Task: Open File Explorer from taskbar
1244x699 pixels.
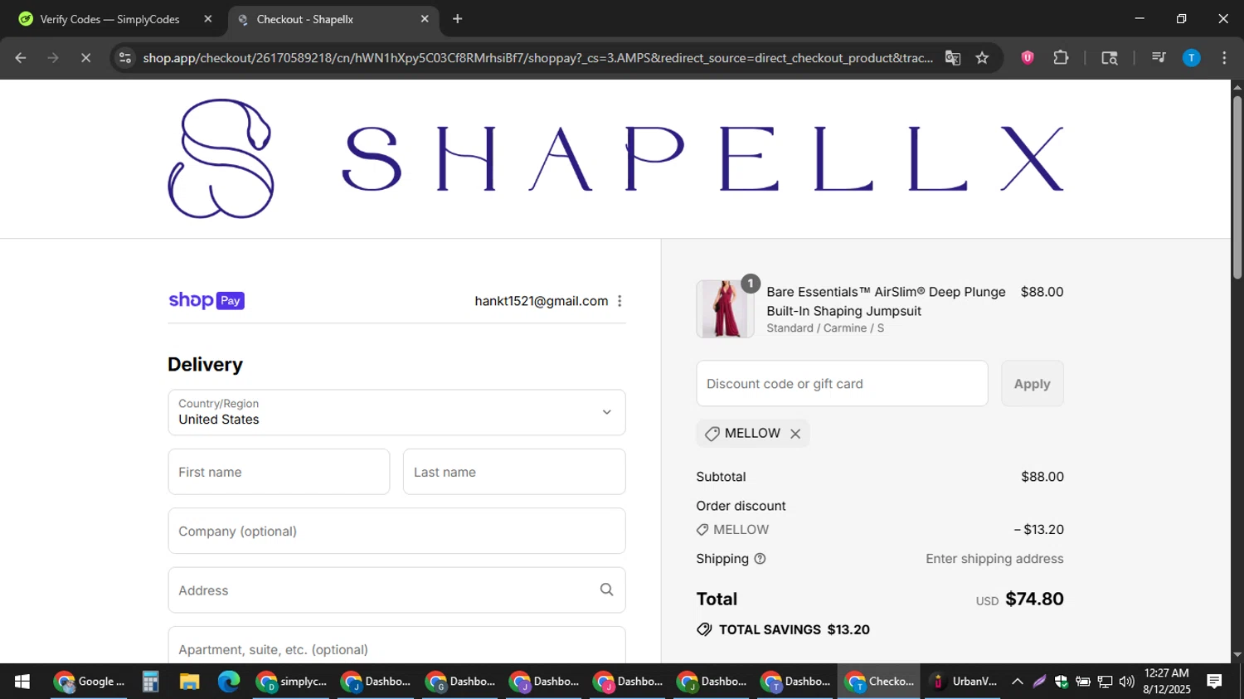Action: pyautogui.click(x=190, y=682)
